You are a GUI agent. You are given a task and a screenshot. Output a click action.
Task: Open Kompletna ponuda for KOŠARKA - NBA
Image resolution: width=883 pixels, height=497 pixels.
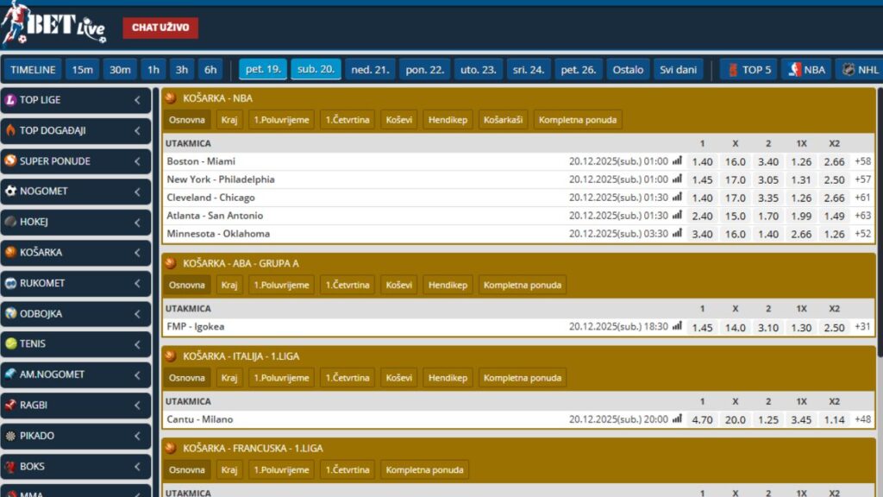(x=579, y=120)
